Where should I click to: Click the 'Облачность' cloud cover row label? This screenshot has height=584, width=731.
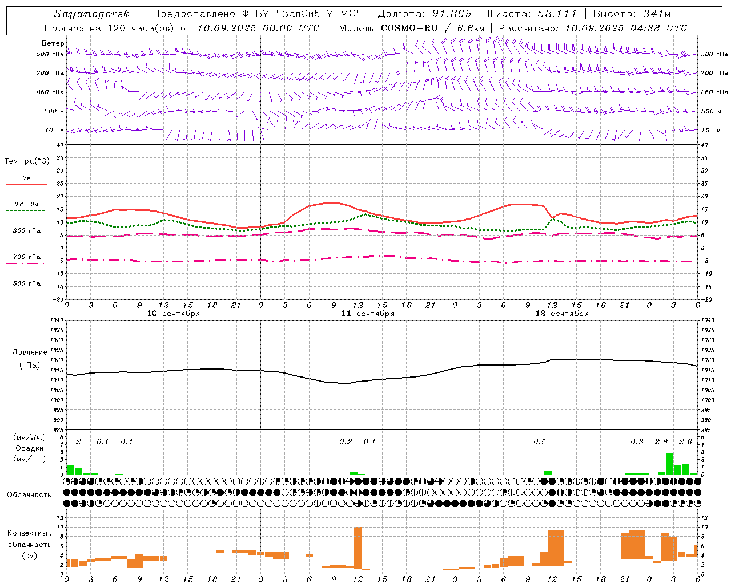(29, 495)
